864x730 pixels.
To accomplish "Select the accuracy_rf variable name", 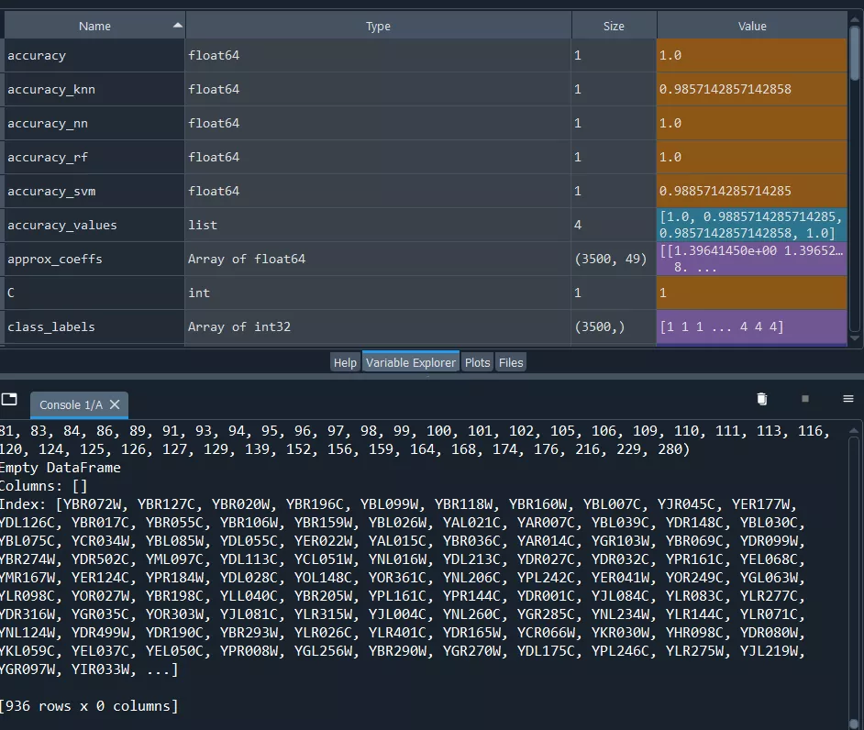I will coord(48,158).
